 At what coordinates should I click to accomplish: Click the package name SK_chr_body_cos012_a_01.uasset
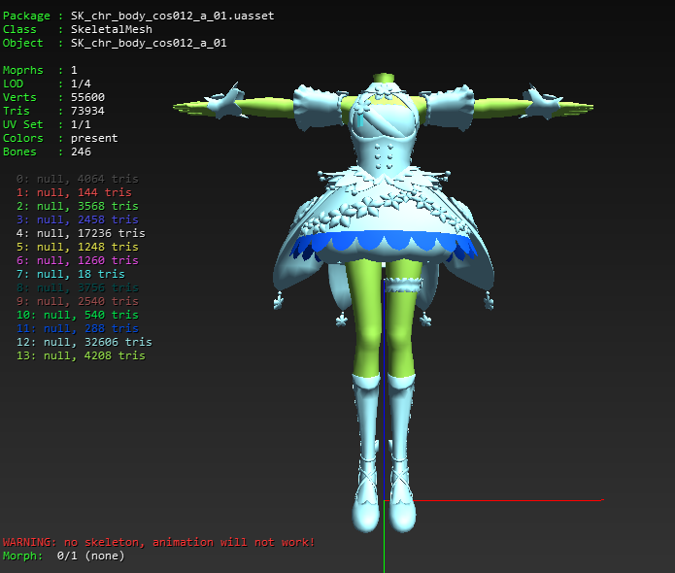point(172,16)
